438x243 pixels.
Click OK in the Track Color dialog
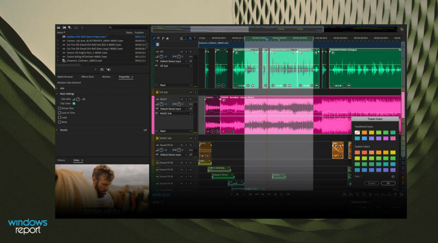click(x=388, y=183)
